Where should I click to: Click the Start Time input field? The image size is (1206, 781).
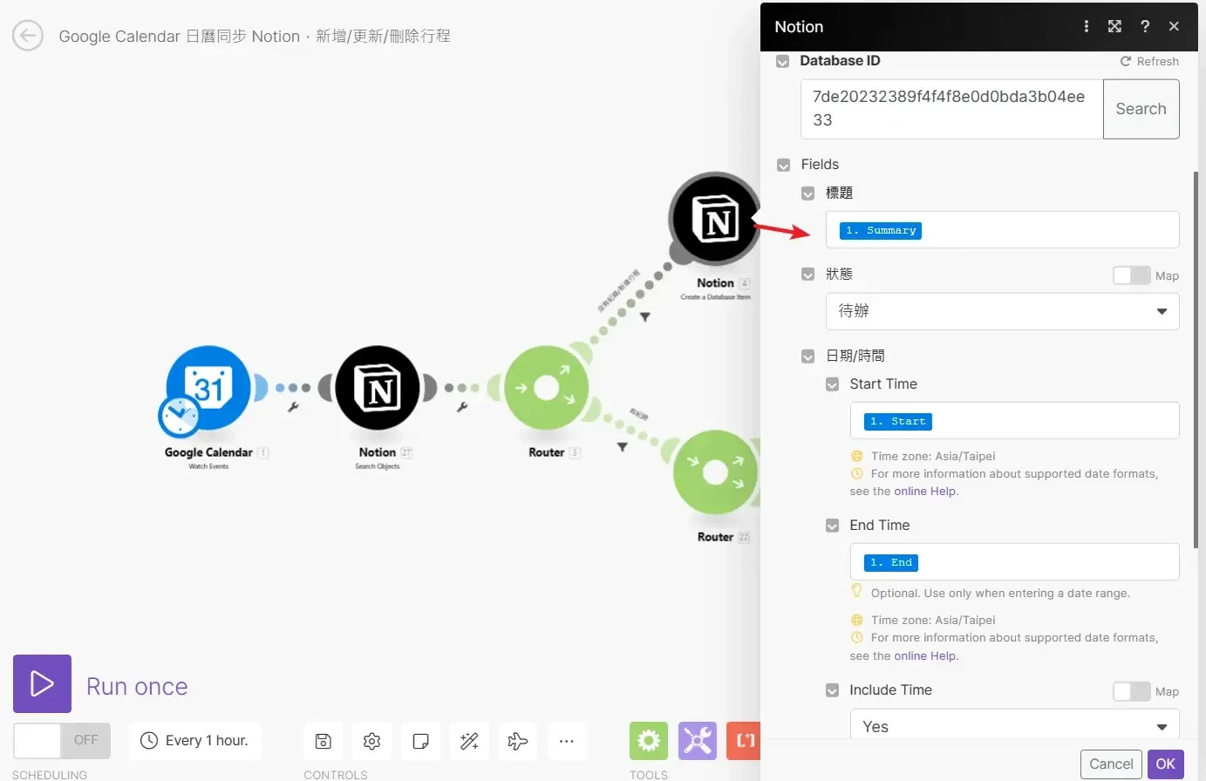tap(1015, 421)
